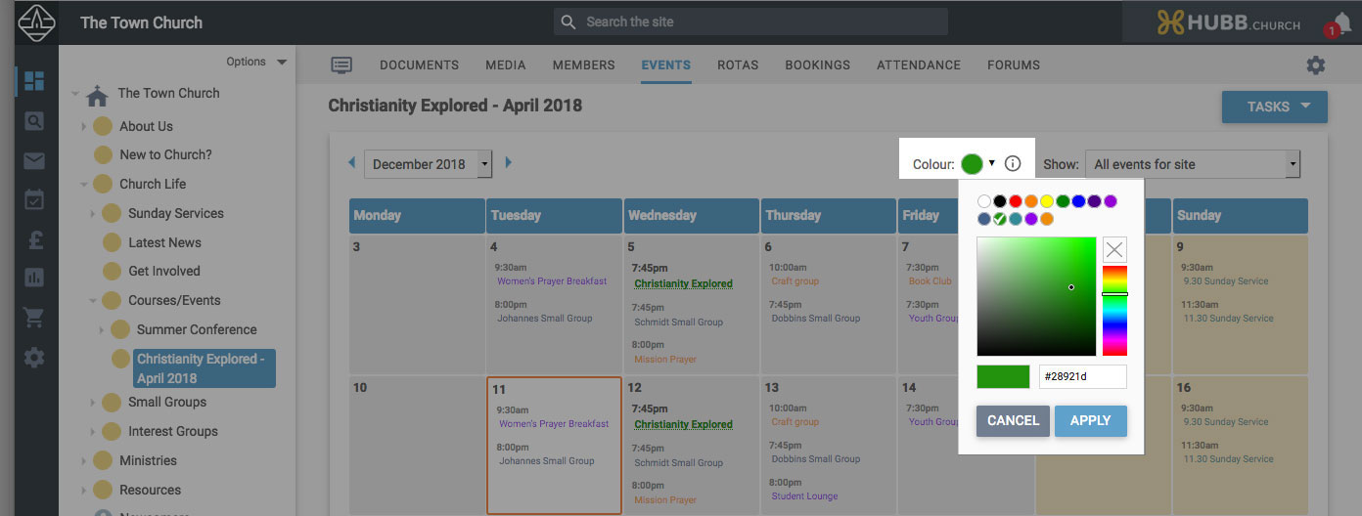Go to next month with right arrow
Image resolution: width=1362 pixels, height=516 pixels.
tap(508, 163)
